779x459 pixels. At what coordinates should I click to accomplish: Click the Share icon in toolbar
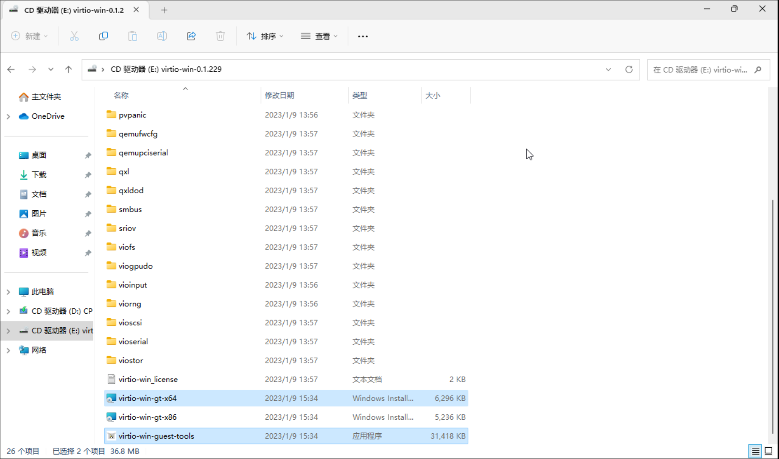coord(191,36)
